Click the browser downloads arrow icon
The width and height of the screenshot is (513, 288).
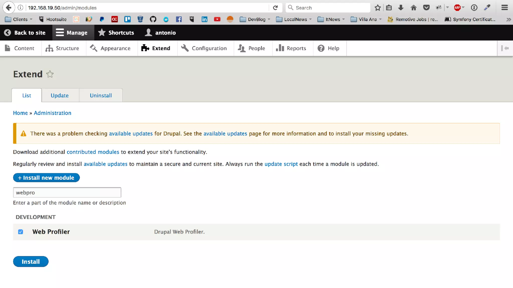point(401,8)
